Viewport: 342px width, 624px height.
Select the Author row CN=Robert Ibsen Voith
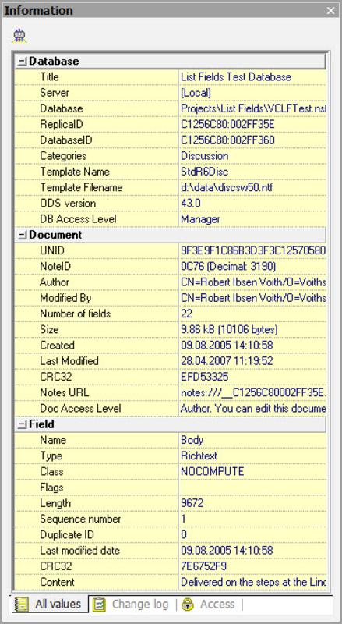[x=253, y=282]
